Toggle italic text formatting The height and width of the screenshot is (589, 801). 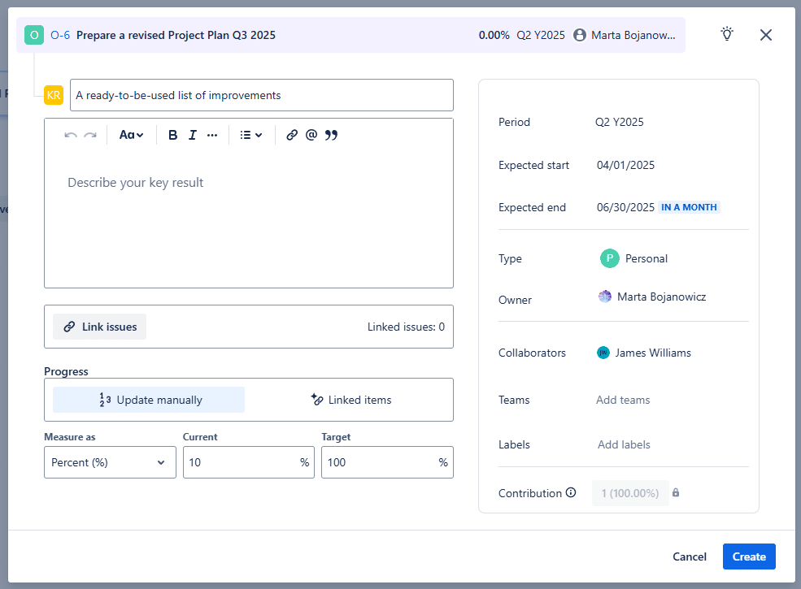pos(193,135)
